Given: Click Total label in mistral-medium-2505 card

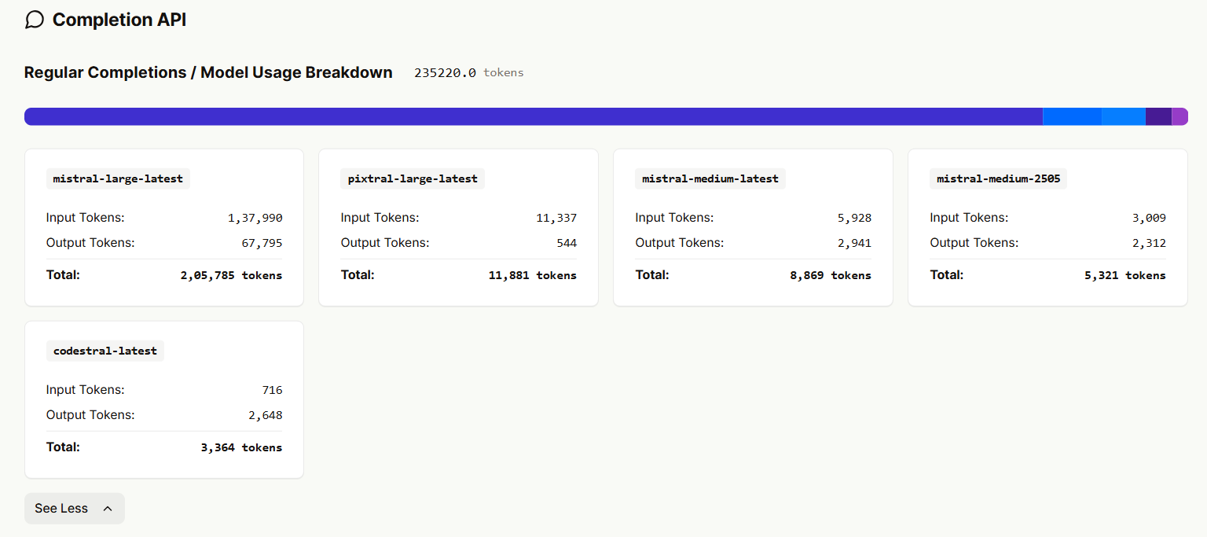Looking at the screenshot, I should point(947,275).
